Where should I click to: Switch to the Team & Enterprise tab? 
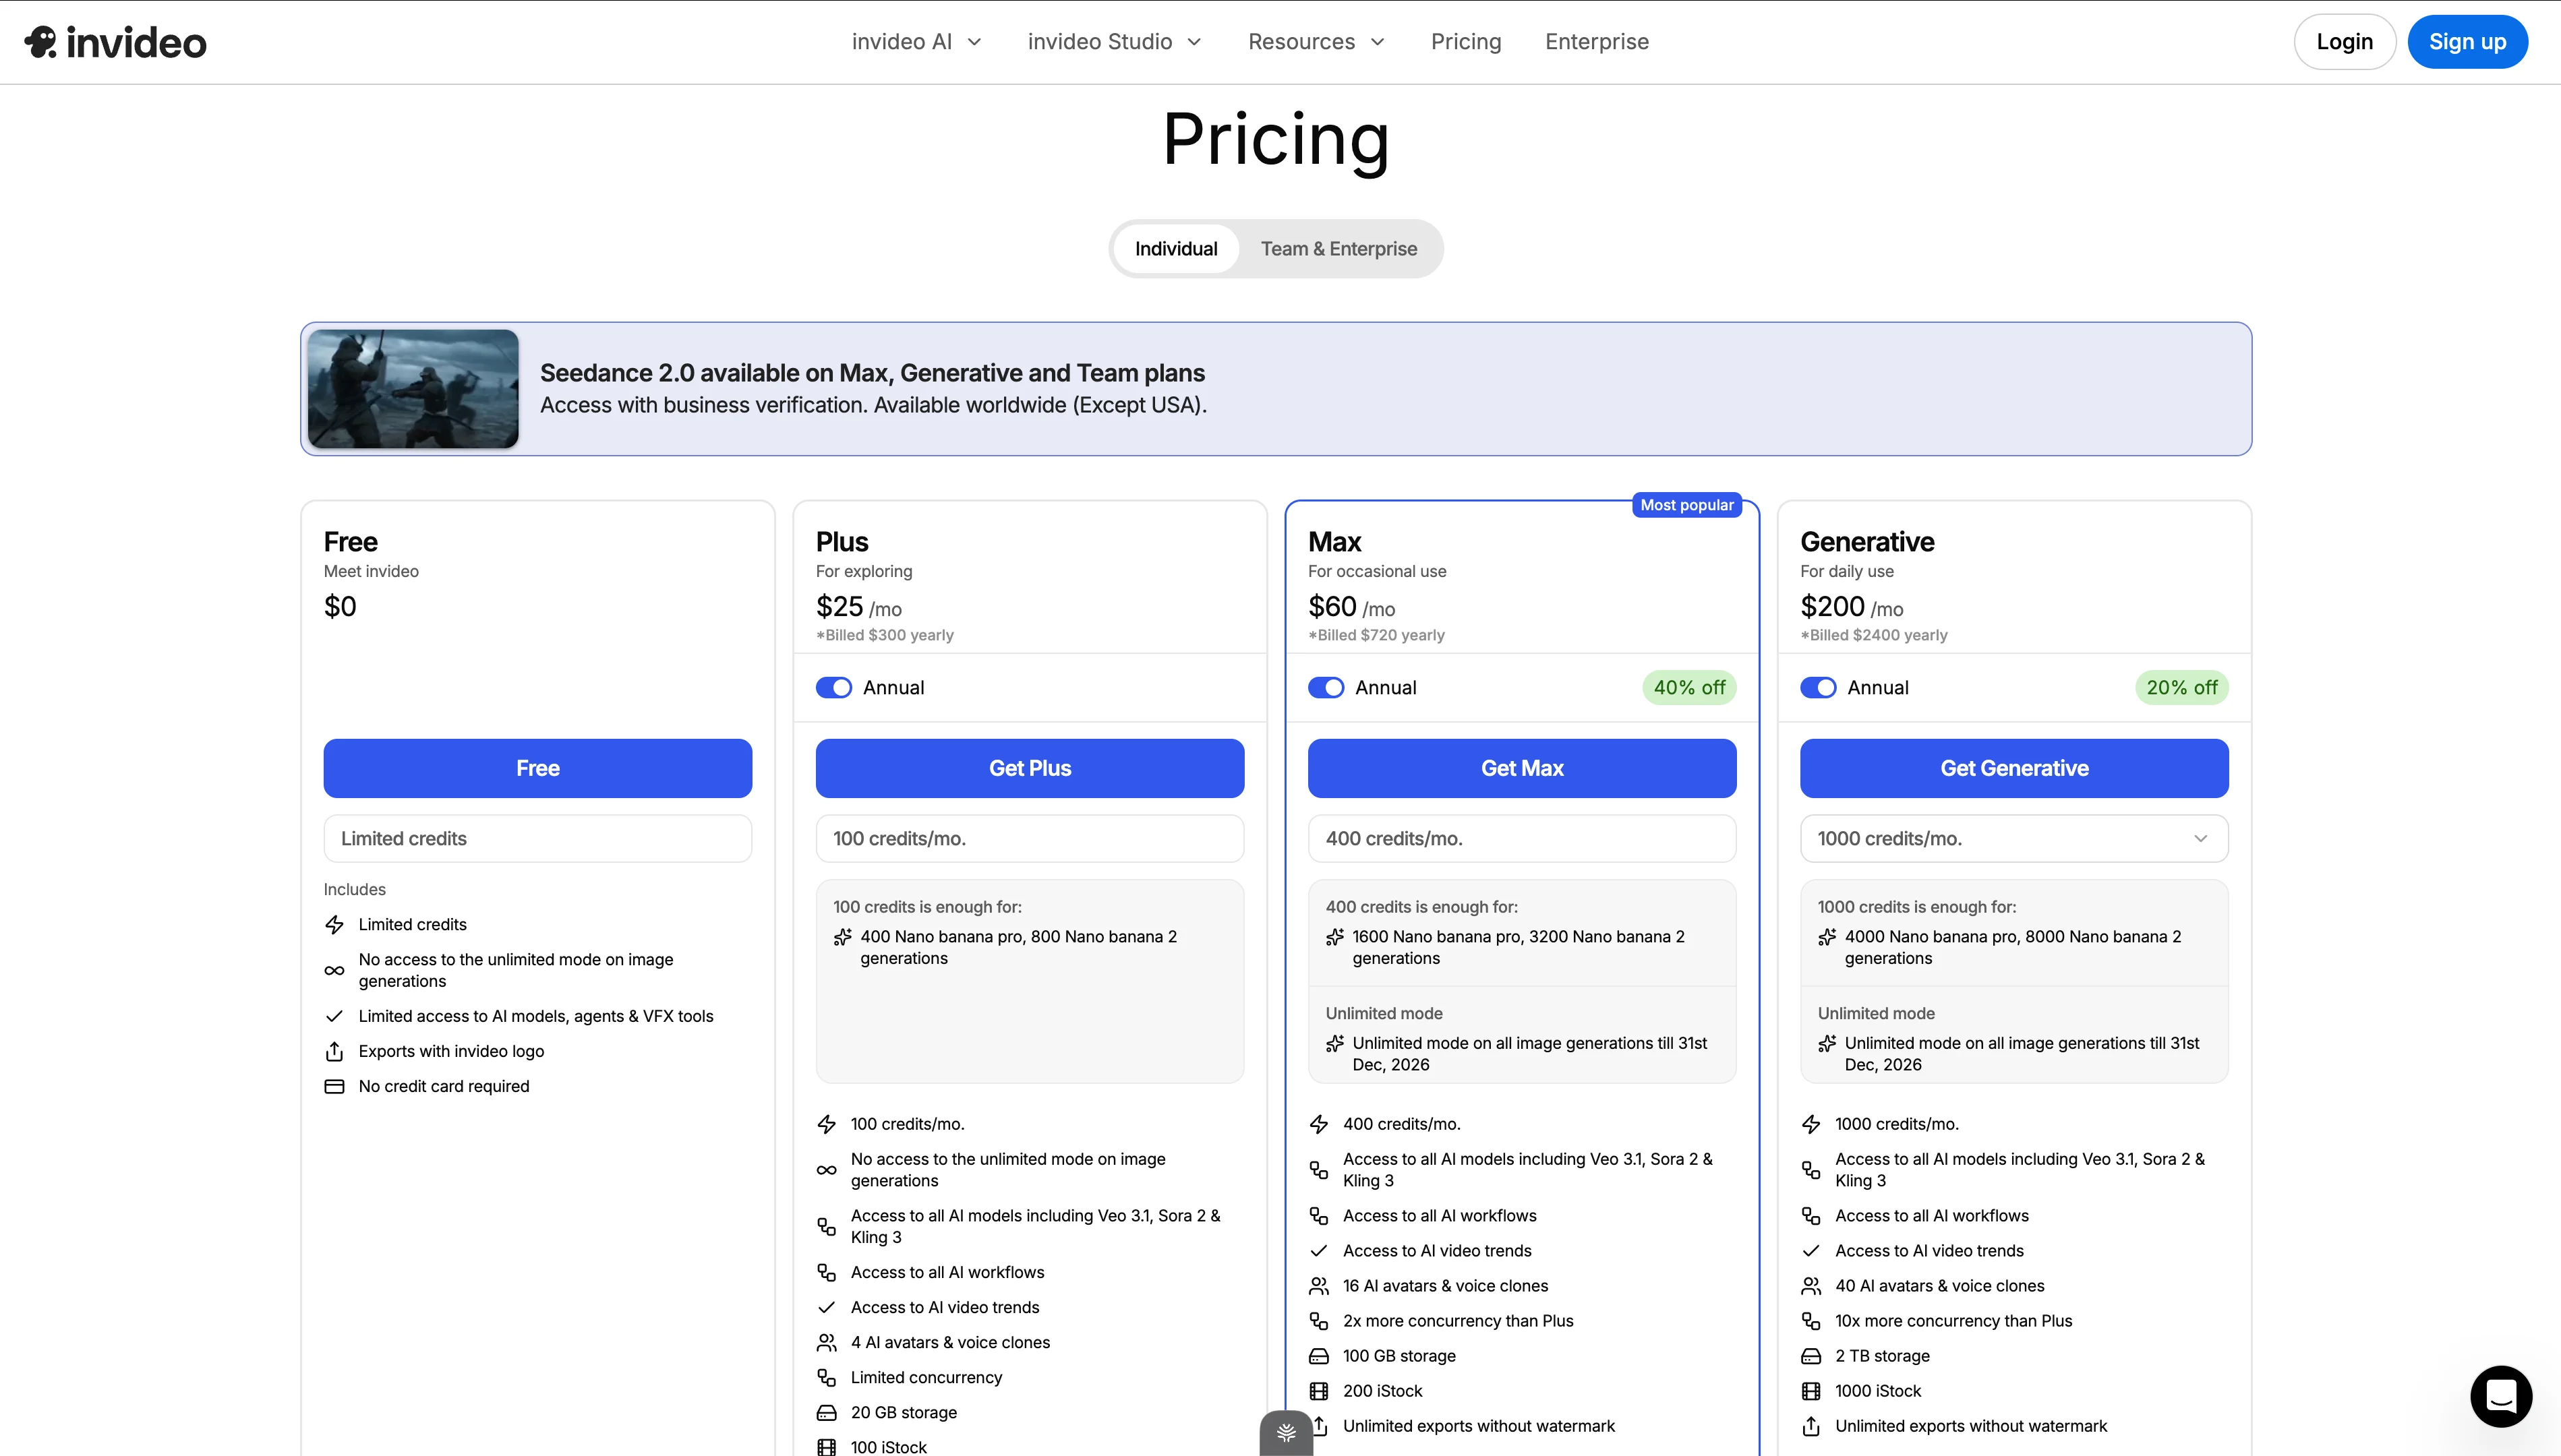1338,248
